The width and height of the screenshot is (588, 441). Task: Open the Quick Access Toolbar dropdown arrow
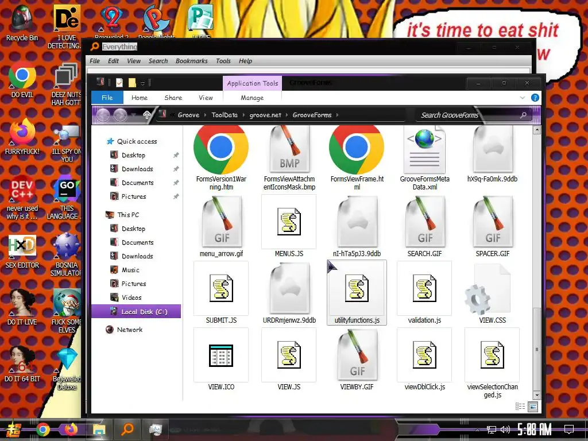(x=142, y=83)
